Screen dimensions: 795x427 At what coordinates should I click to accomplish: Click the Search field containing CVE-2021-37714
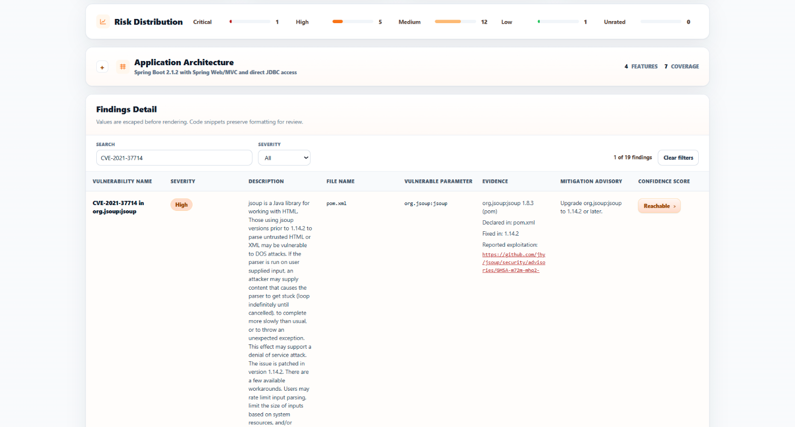click(x=174, y=158)
